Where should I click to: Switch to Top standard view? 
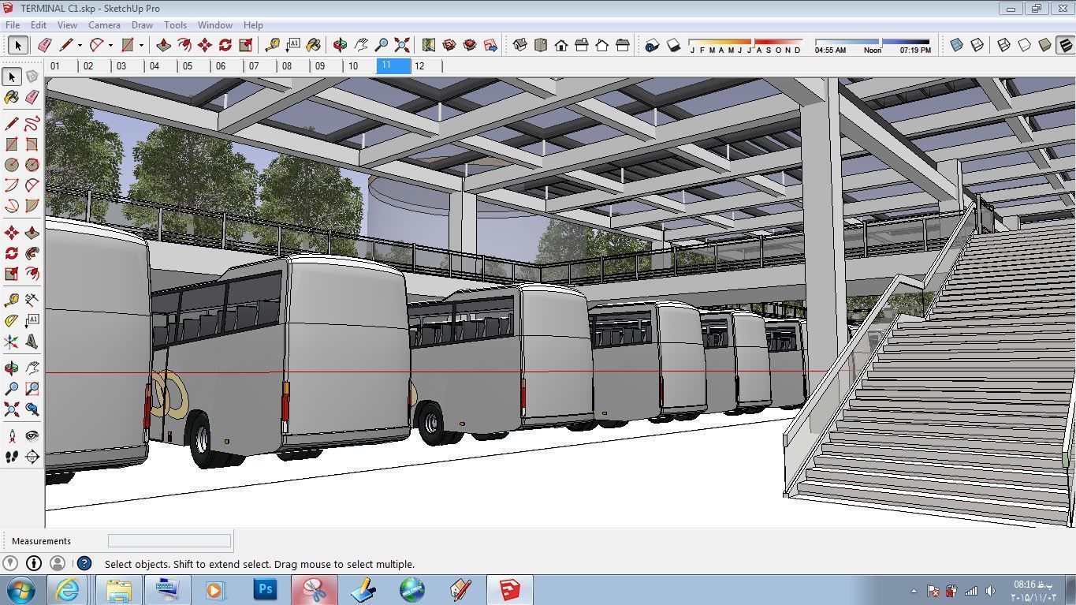pyautogui.click(x=541, y=45)
